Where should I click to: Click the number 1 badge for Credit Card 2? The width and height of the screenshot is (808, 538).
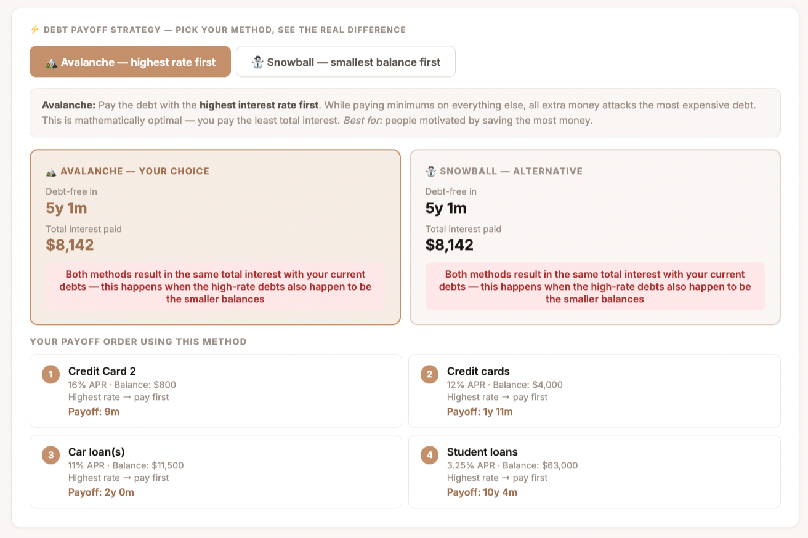50,374
